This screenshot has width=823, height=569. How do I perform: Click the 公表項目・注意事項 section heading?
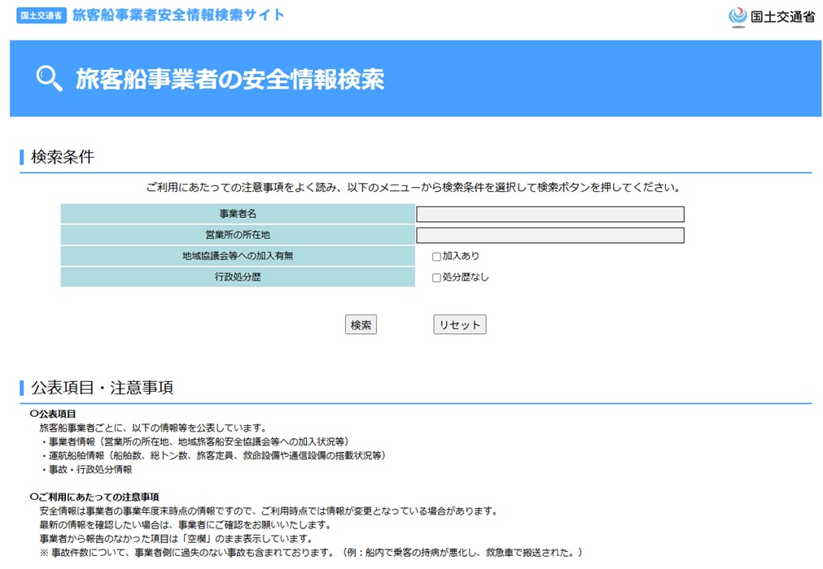[102, 388]
